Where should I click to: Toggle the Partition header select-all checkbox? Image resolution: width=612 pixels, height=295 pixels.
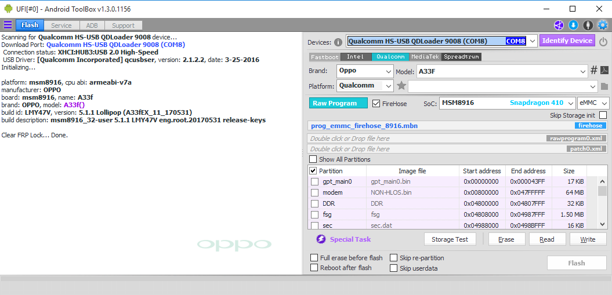(x=313, y=171)
